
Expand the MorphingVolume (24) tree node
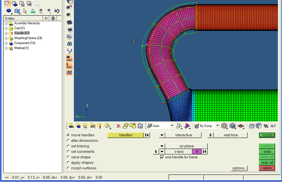click(x=6, y=38)
